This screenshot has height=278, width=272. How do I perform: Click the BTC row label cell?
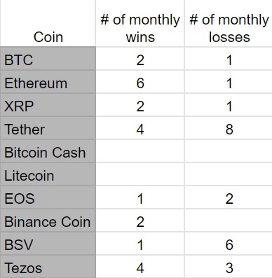click(x=48, y=58)
